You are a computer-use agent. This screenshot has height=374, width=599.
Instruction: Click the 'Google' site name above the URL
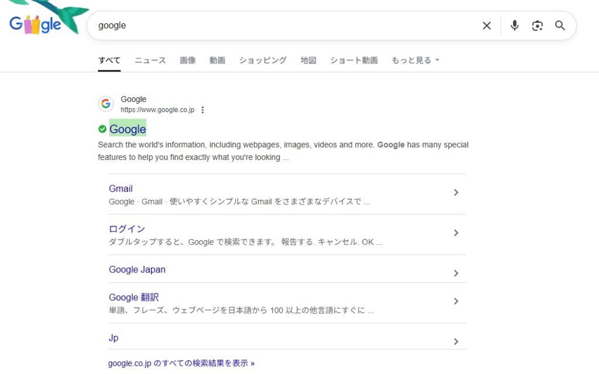[x=133, y=99]
